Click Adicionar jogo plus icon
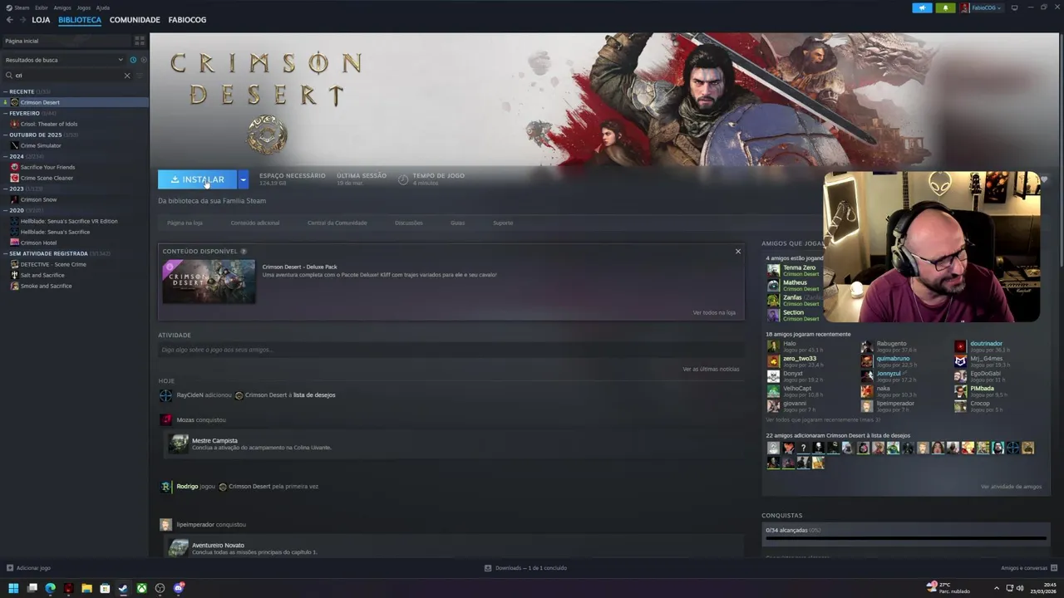1064x598 pixels. point(10,568)
